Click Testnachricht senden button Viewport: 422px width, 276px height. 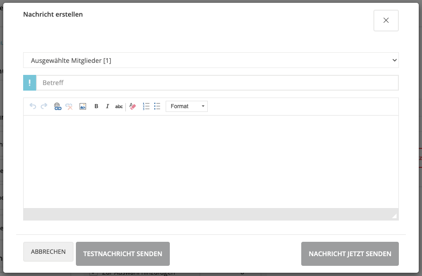coord(123,254)
